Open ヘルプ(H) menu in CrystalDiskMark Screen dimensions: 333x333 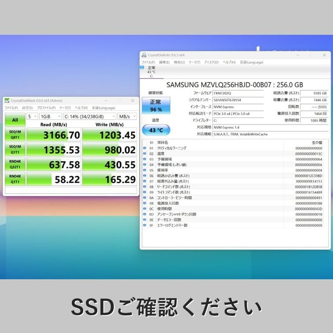81,108
